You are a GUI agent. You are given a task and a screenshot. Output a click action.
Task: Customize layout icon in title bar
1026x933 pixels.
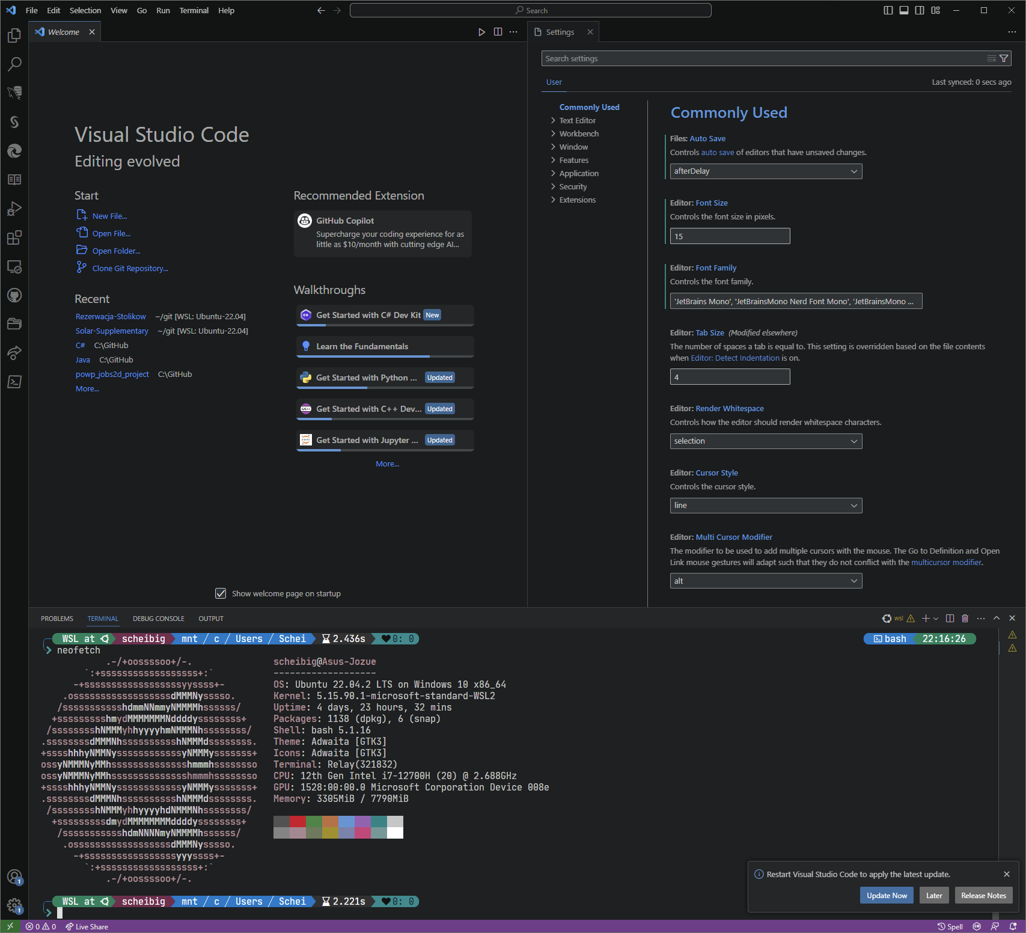click(935, 10)
